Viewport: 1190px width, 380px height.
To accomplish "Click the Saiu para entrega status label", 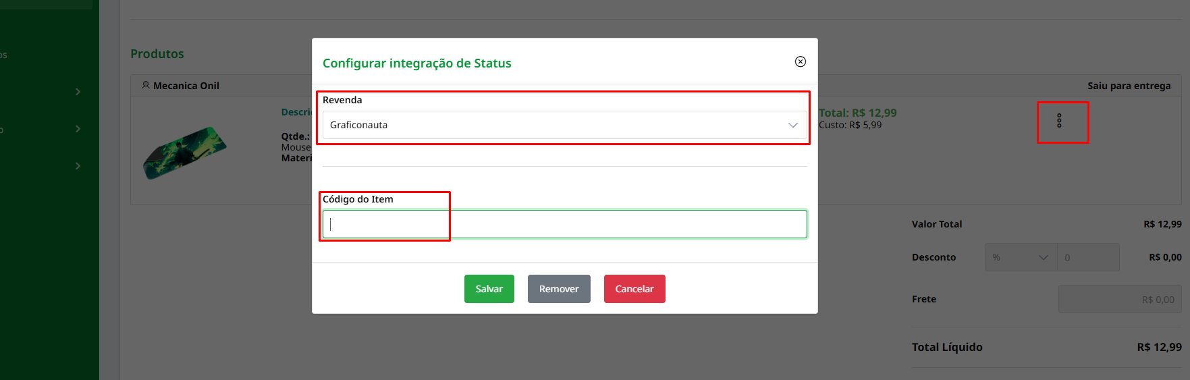I will 1129,86.
